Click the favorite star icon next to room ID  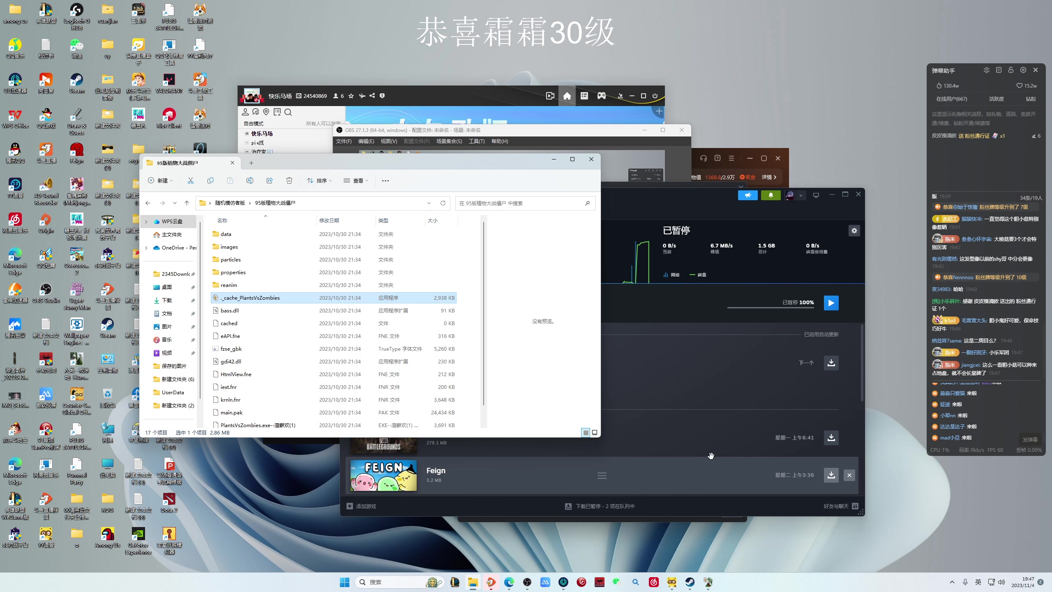point(351,96)
